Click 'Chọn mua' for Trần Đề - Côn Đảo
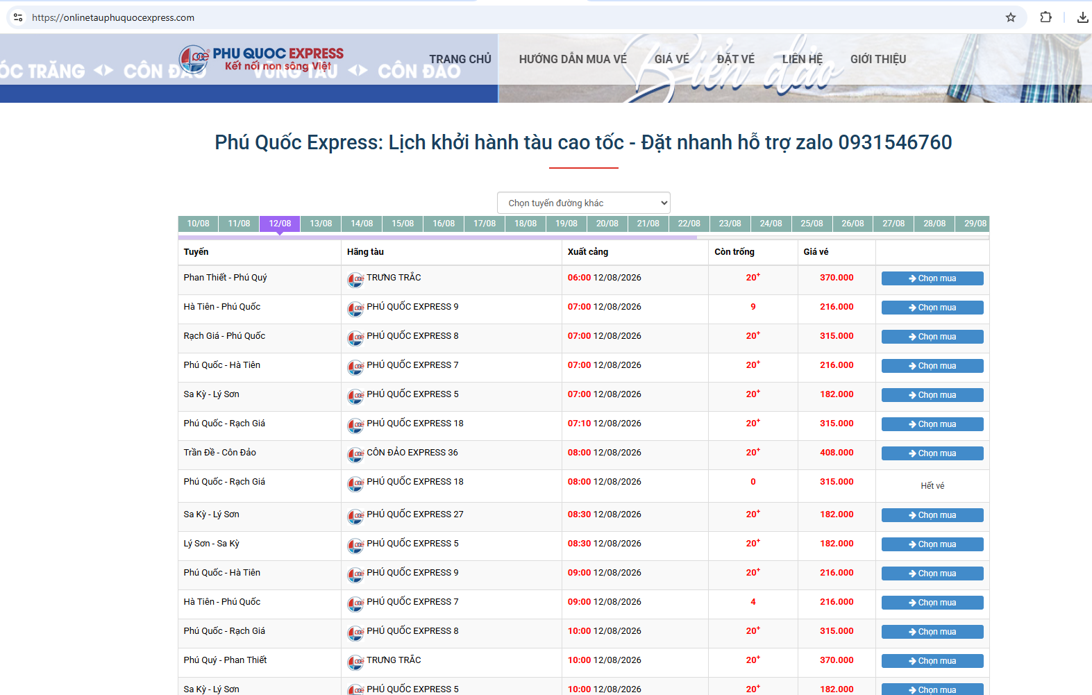The image size is (1092, 695). click(x=932, y=453)
